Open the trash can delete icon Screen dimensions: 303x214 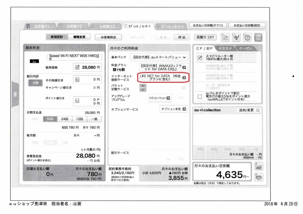258,38
